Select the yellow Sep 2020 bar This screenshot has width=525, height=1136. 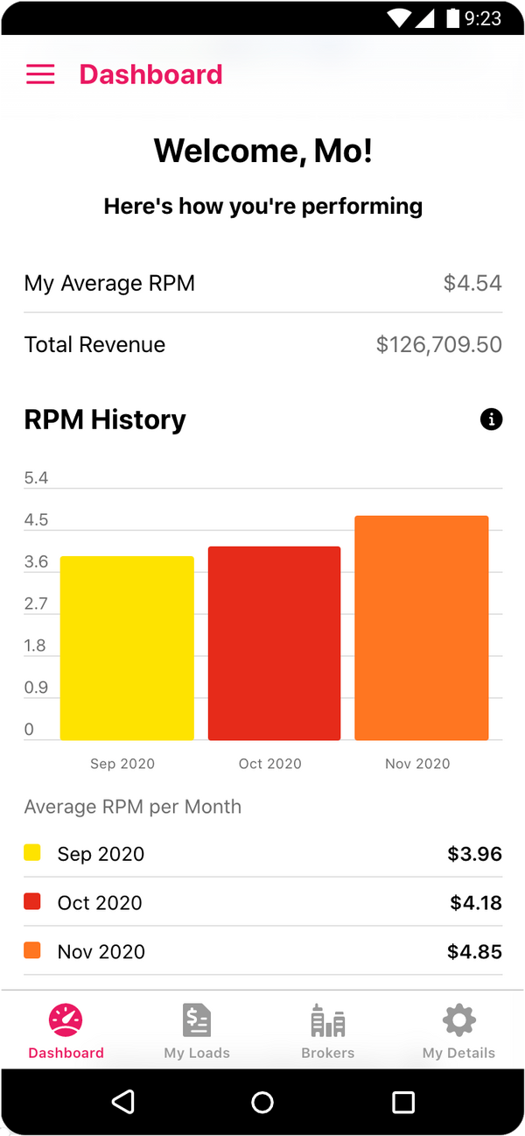(x=127, y=648)
